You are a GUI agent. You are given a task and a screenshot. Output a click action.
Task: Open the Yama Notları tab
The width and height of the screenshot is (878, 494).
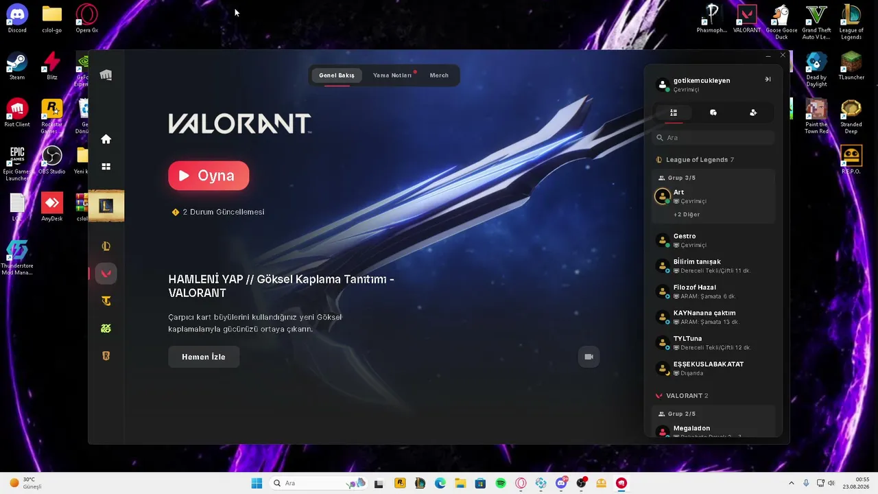392,75
